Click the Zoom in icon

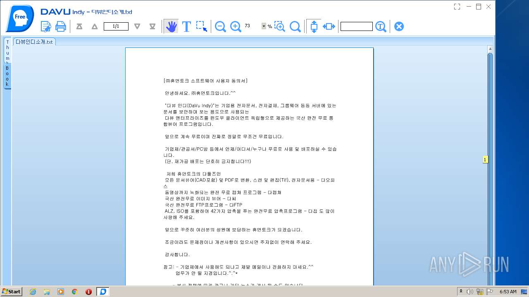(x=236, y=26)
